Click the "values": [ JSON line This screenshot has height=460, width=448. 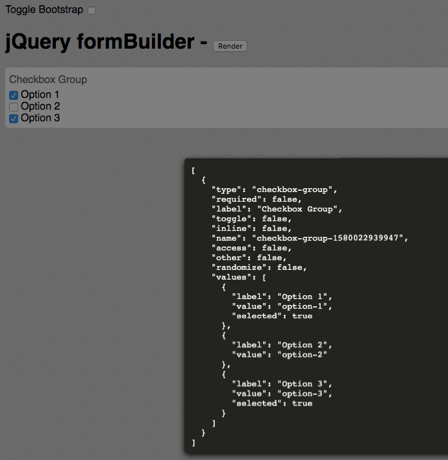coord(239,277)
